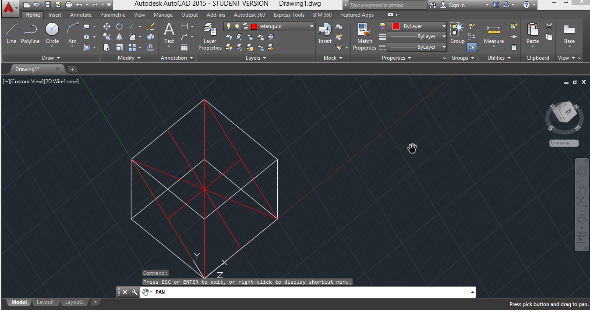Viewport: 590px width, 310px height.
Task: Click the Undo arrow icon
Action: click(79, 4)
